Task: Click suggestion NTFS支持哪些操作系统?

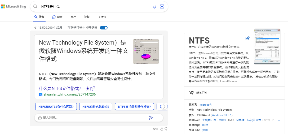Action: click(x=134, y=107)
